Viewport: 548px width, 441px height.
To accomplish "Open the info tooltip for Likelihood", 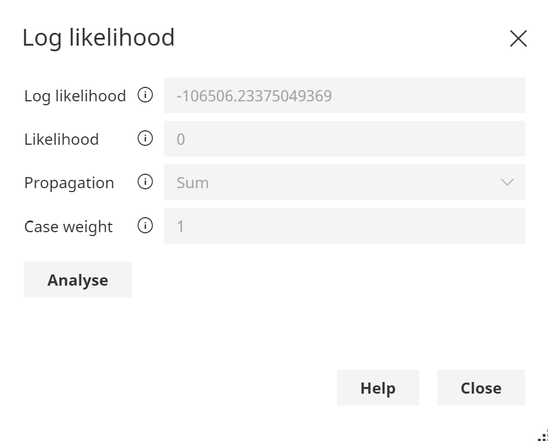I will [x=145, y=138].
